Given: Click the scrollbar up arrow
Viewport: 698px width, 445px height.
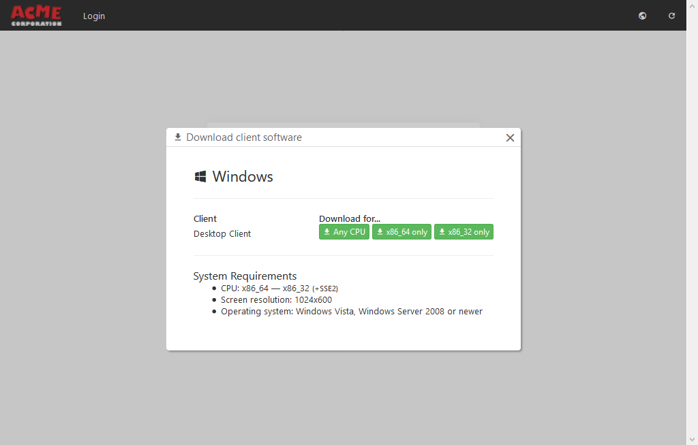Looking at the screenshot, I should (x=693, y=5).
